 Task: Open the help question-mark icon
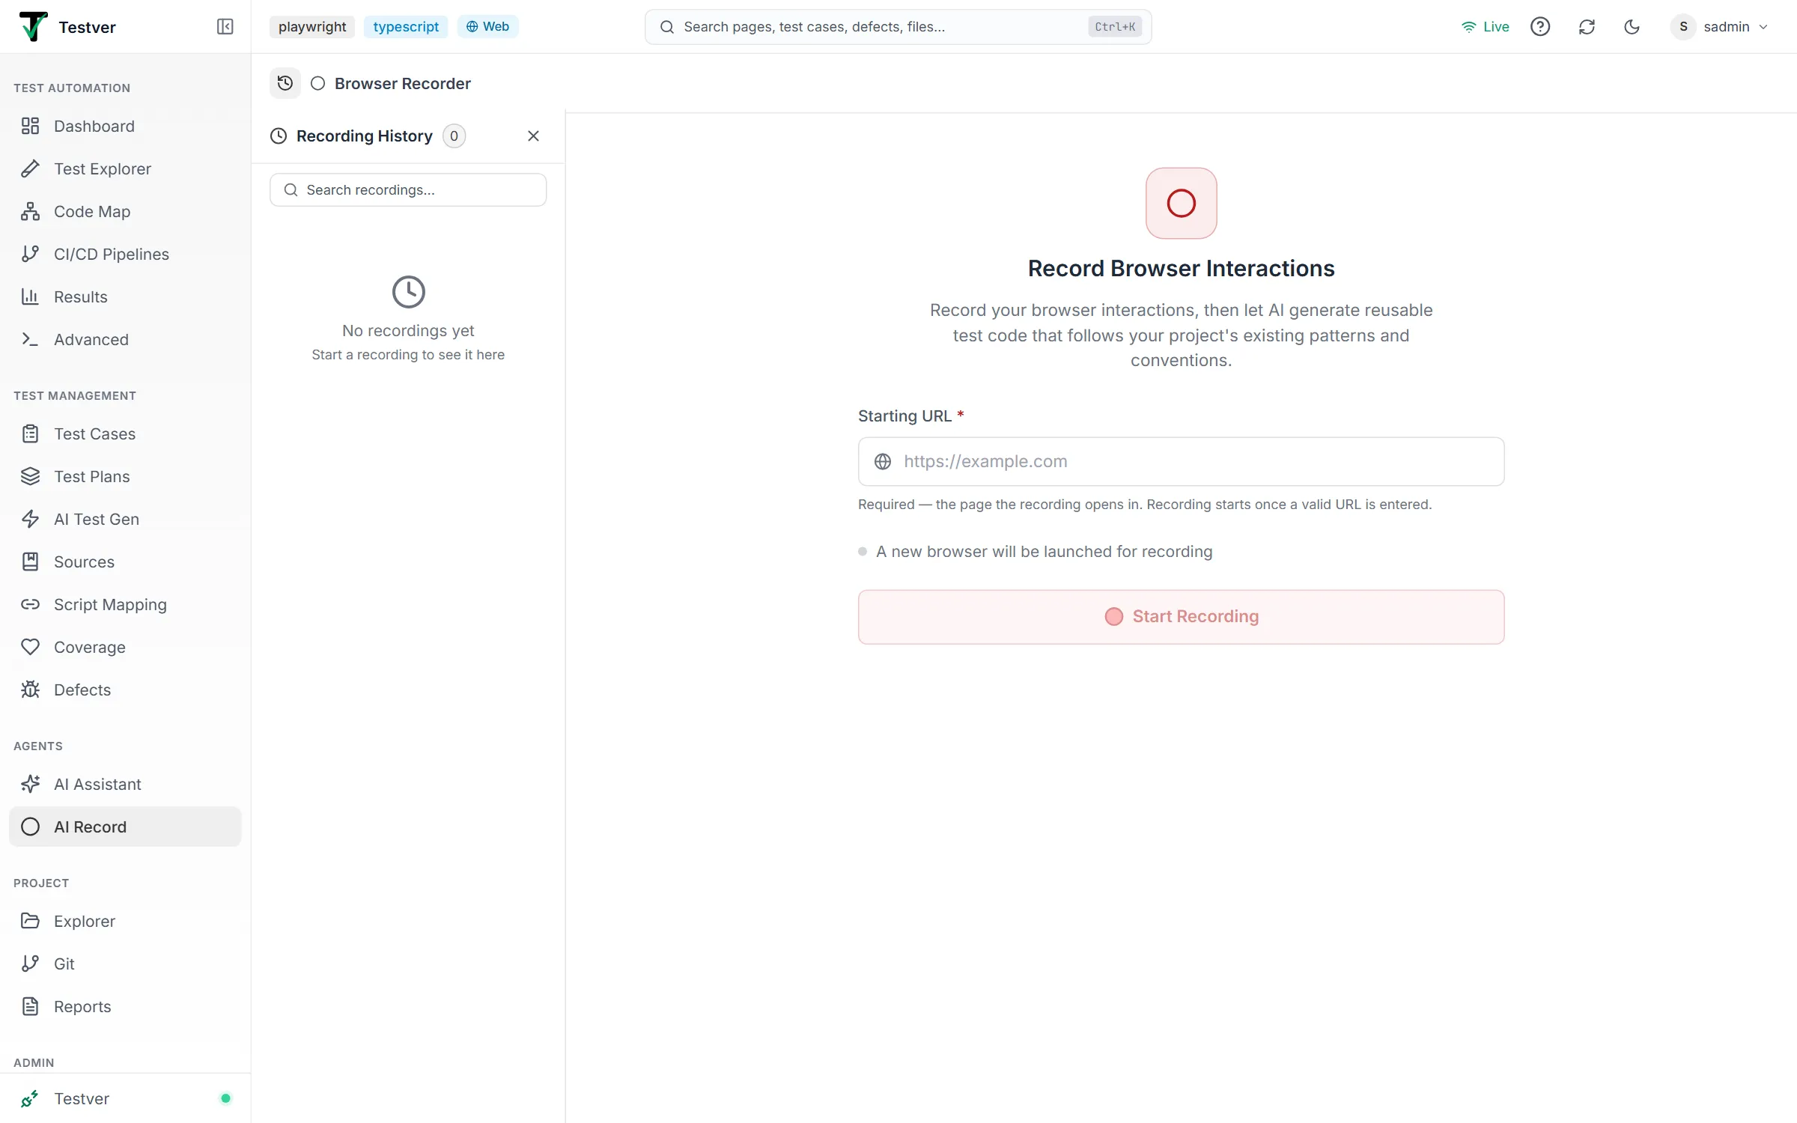(x=1539, y=27)
